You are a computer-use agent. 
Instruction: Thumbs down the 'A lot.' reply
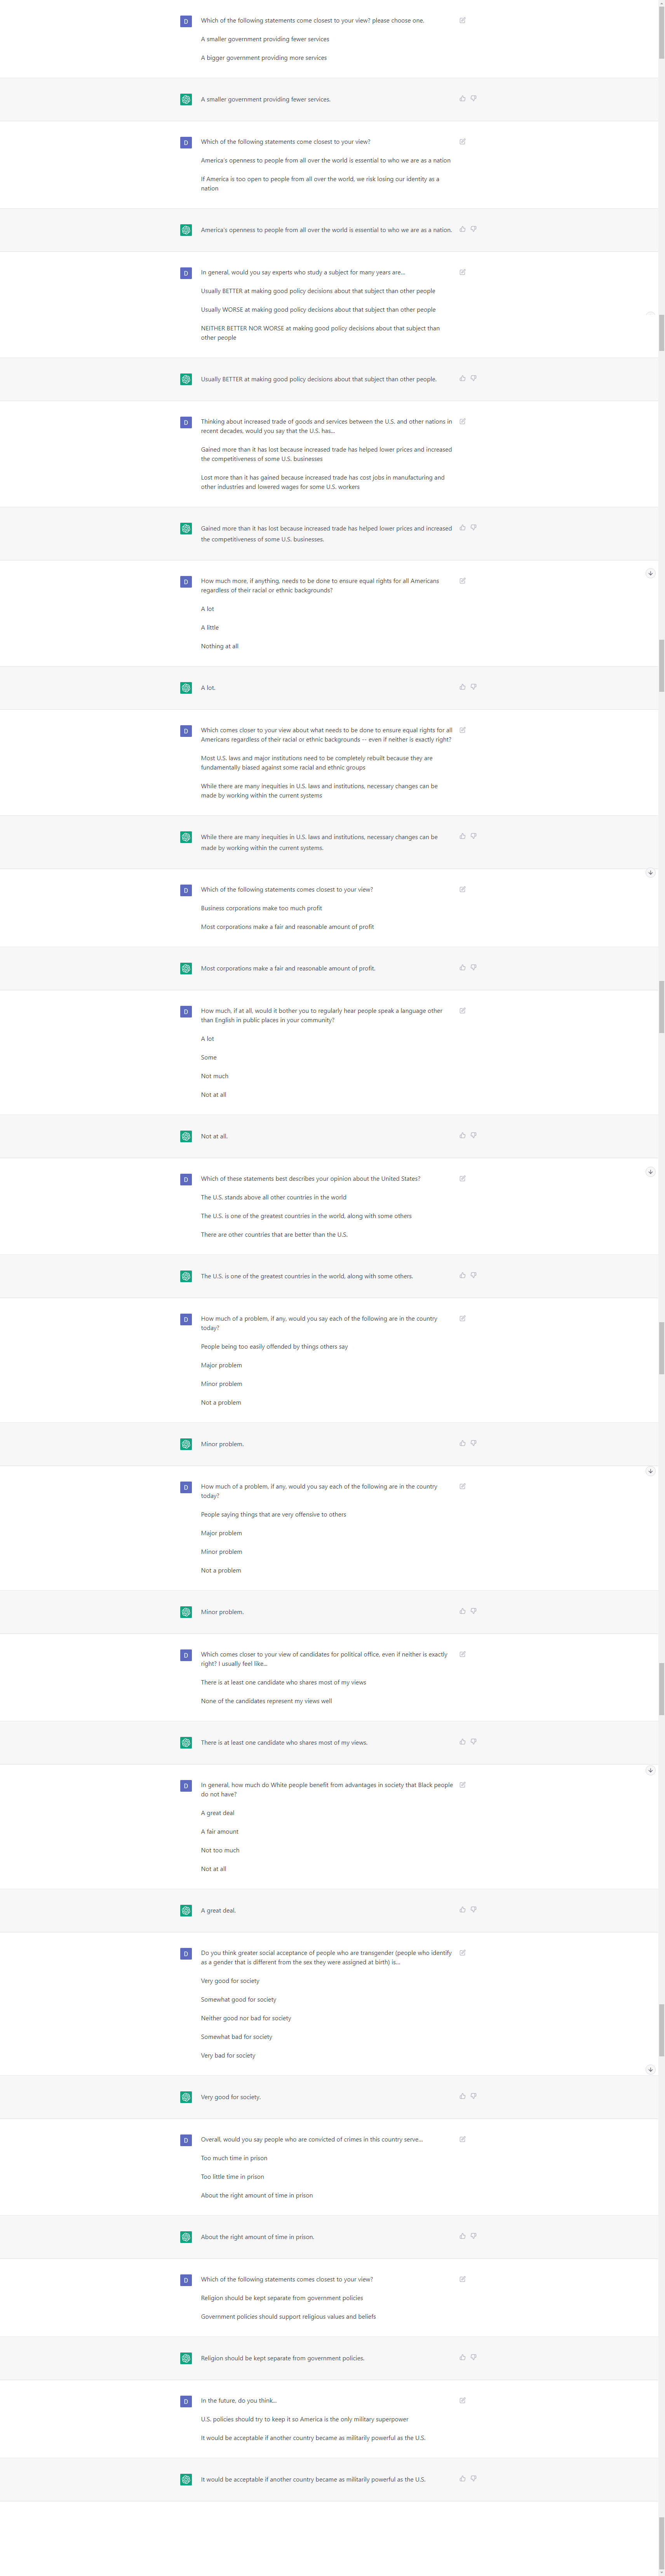pos(473,687)
